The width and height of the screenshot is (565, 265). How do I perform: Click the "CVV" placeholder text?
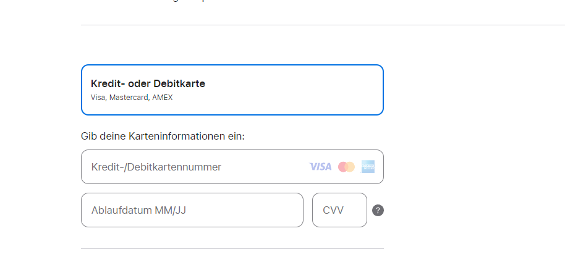(334, 210)
